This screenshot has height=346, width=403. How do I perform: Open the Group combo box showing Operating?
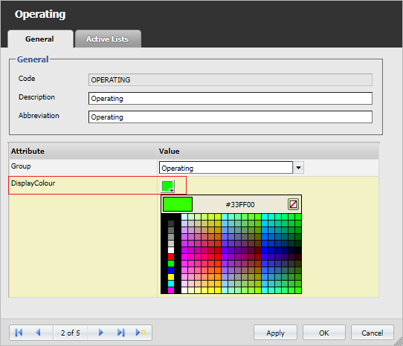click(x=226, y=168)
